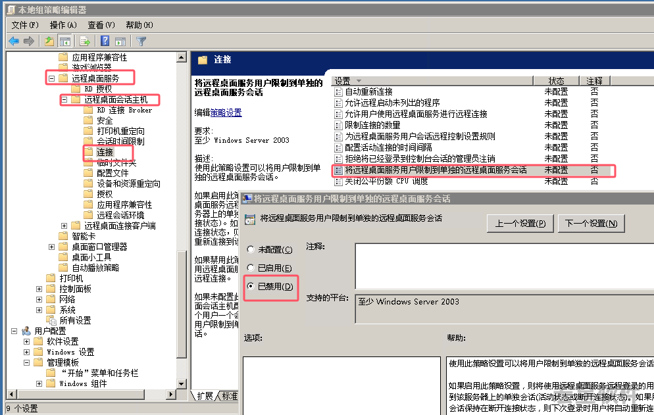Click the blue Back arrow in toolbar
Image resolution: width=654 pixels, height=415 pixels.
pos(13,41)
